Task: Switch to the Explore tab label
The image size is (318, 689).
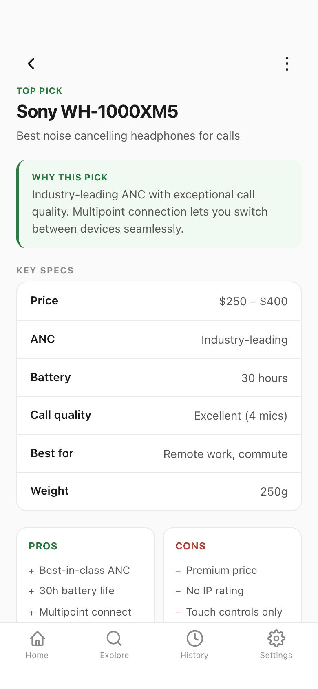Action: 114,655
